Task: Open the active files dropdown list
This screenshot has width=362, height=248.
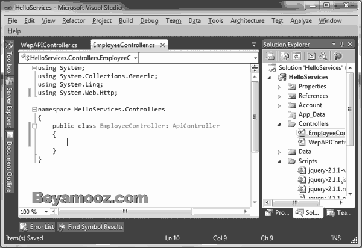Action: click(x=254, y=45)
